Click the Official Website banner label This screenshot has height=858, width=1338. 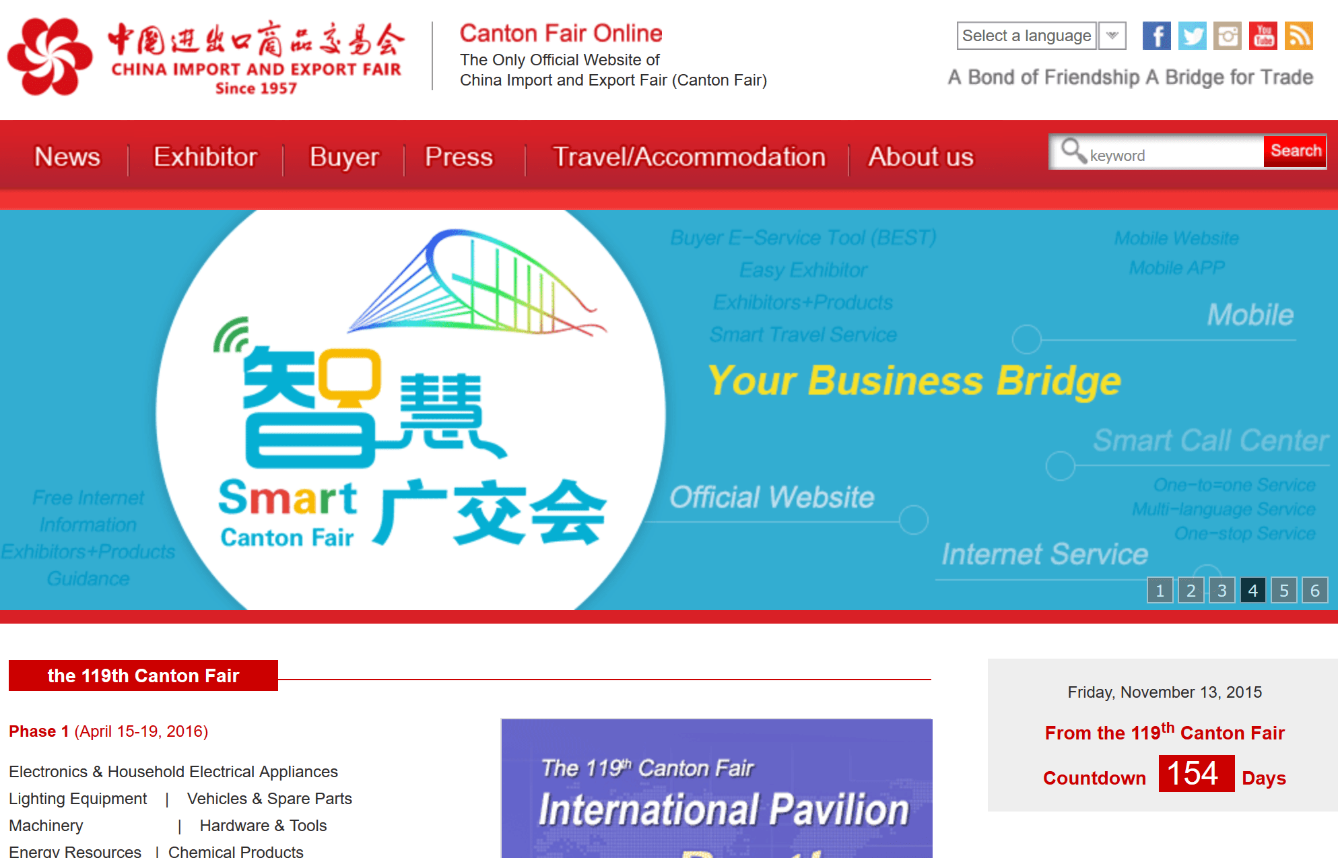[772, 498]
